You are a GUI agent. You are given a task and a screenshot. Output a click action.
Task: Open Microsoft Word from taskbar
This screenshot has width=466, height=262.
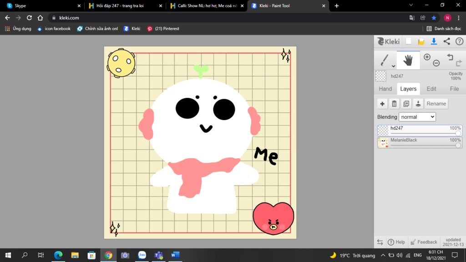point(175,255)
